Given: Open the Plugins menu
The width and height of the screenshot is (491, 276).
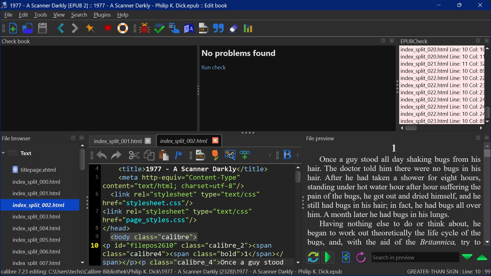Looking at the screenshot, I should (102, 15).
